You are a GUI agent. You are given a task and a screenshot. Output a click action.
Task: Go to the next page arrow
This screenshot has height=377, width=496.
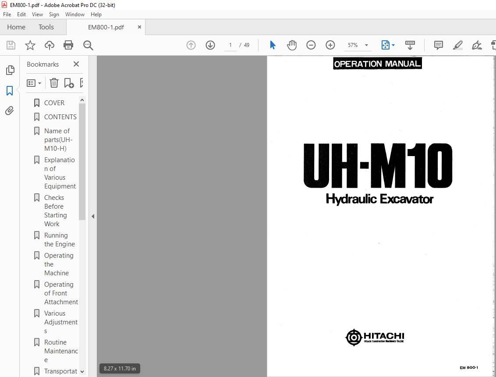pyautogui.click(x=210, y=45)
